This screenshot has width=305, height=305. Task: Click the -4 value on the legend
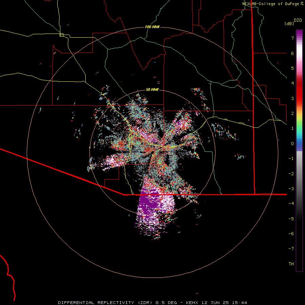click(291, 204)
